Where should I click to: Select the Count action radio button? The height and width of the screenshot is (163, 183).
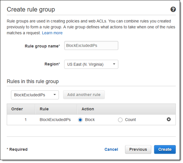(x=120, y=120)
